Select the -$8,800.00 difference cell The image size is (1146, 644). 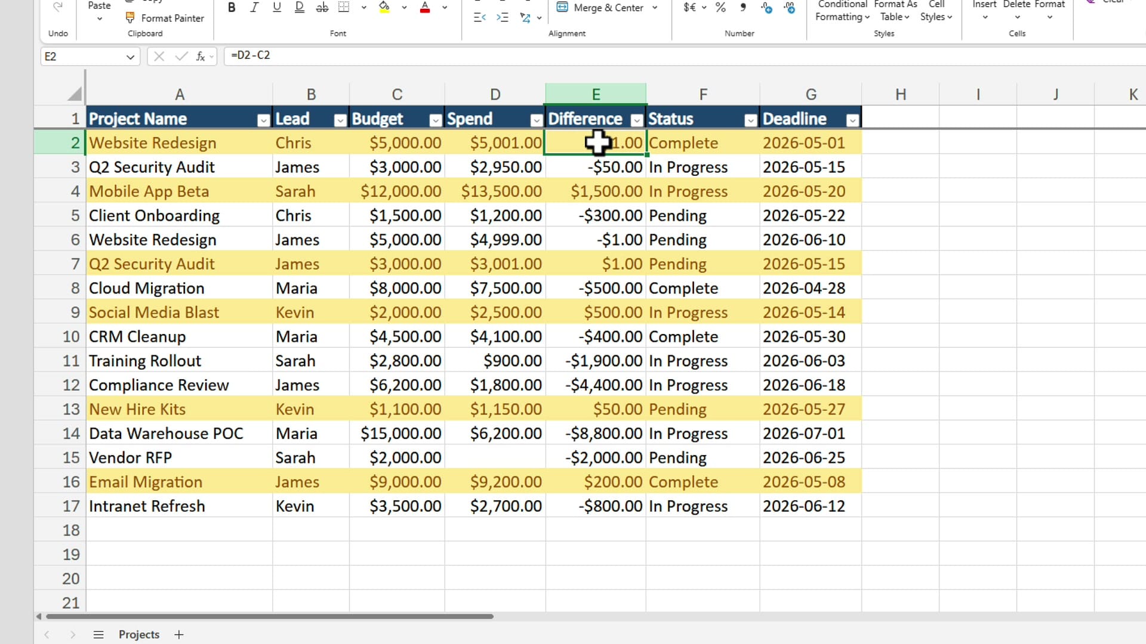click(596, 434)
